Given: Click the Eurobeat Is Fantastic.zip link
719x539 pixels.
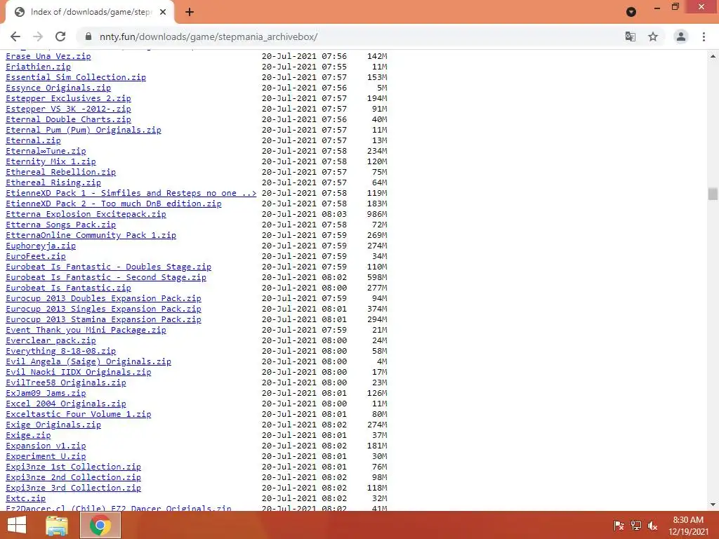Looking at the screenshot, I should [x=68, y=288].
